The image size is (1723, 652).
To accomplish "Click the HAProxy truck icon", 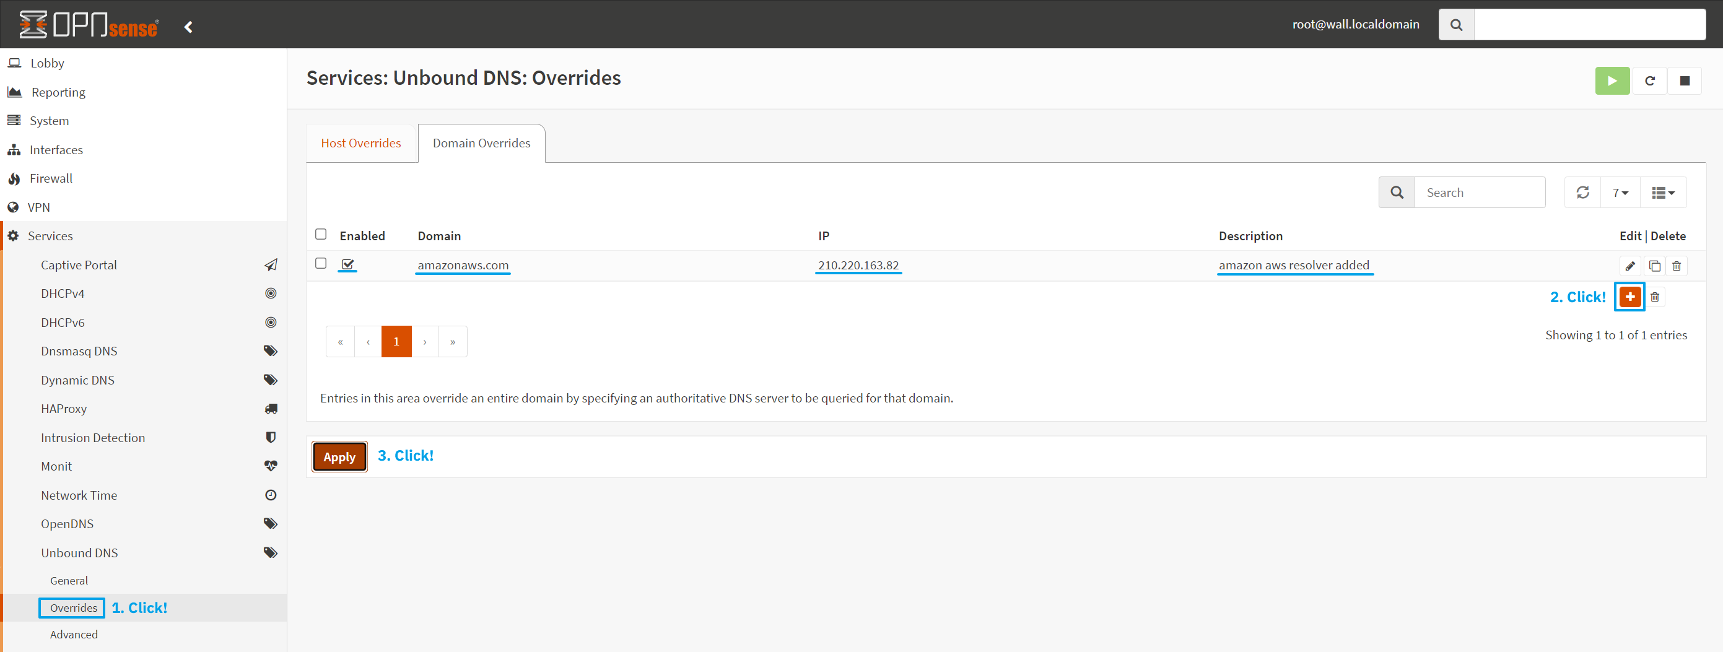I will click(270, 409).
